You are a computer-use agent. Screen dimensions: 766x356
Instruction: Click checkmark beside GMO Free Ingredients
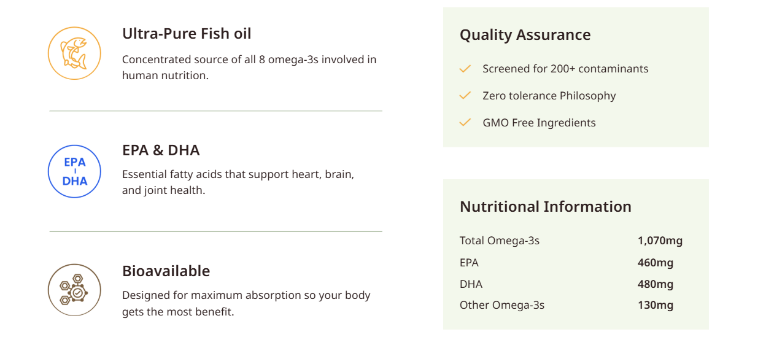click(465, 123)
